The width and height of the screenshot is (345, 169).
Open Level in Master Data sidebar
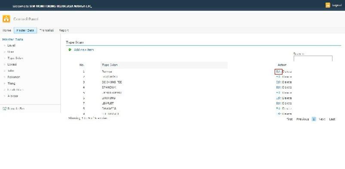(11, 46)
